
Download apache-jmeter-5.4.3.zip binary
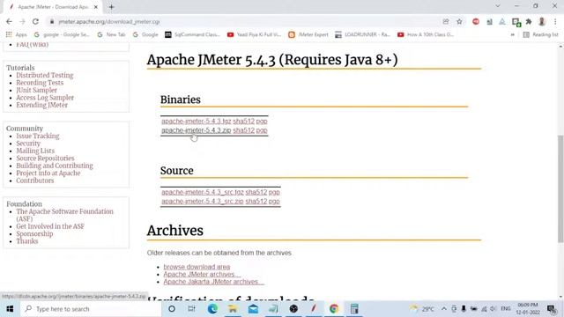(196, 130)
